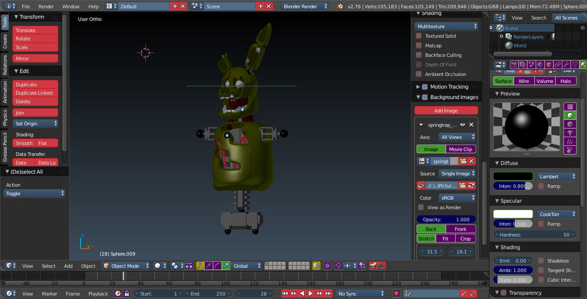Image resolution: width=587 pixels, height=299 pixels.
Task: Toggle springtrap background image eye visibility
Action: point(463,125)
